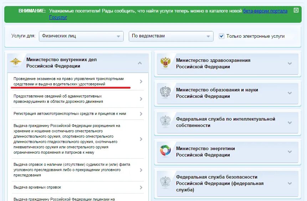This screenshot has height=201, width=307.
Task: Expand Федеральная служба по интеллектуальной собственности section
Action: (290, 122)
